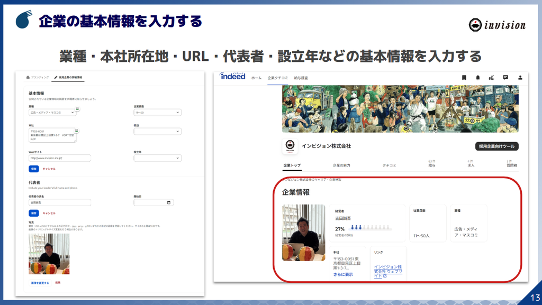Image resolution: width=542 pixels, height=305 pixels.
Task: Open the messages chat bubble icon
Action: tap(505, 78)
